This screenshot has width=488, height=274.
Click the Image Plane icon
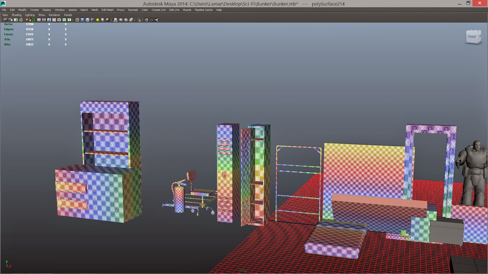tap(21, 20)
